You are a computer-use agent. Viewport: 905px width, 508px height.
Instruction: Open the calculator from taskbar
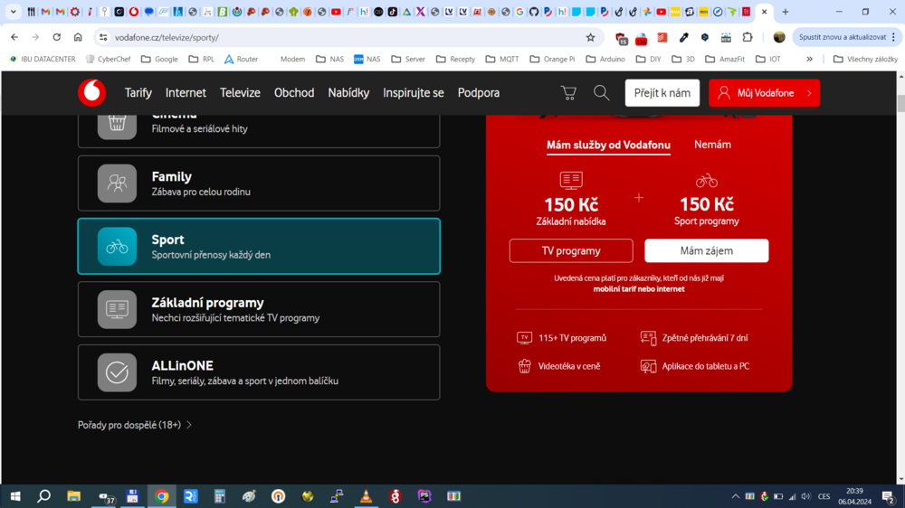point(220,496)
